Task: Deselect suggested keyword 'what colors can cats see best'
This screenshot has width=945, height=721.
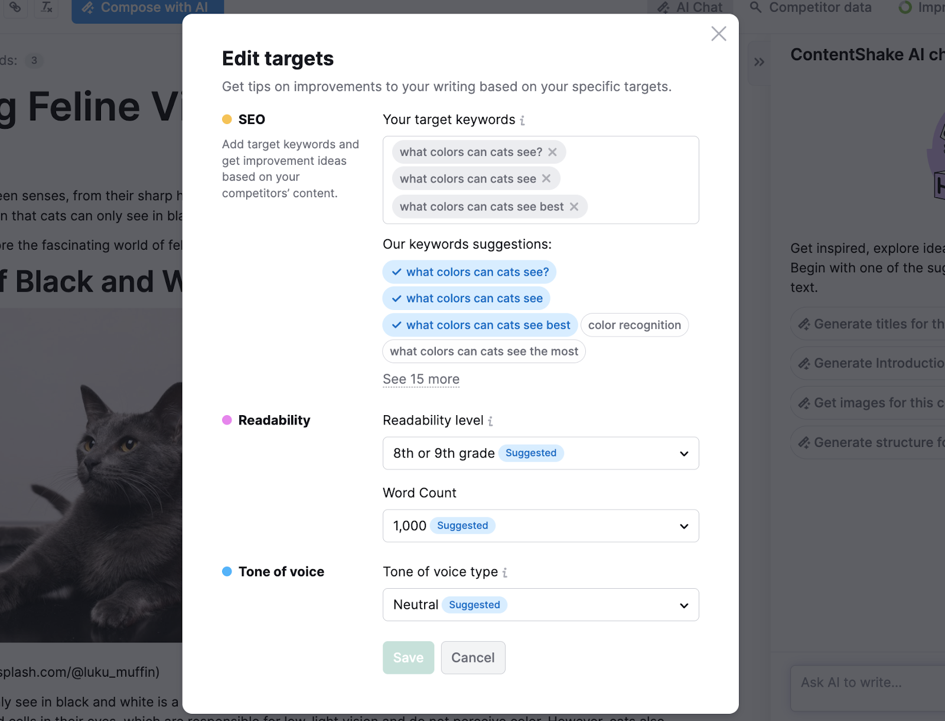Action: click(x=480, y=325)
